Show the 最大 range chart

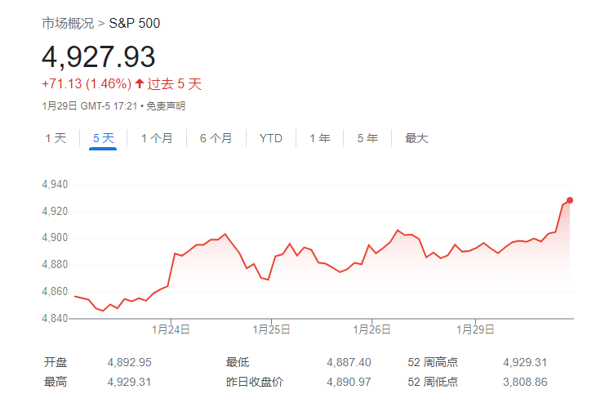click(416, 138)
